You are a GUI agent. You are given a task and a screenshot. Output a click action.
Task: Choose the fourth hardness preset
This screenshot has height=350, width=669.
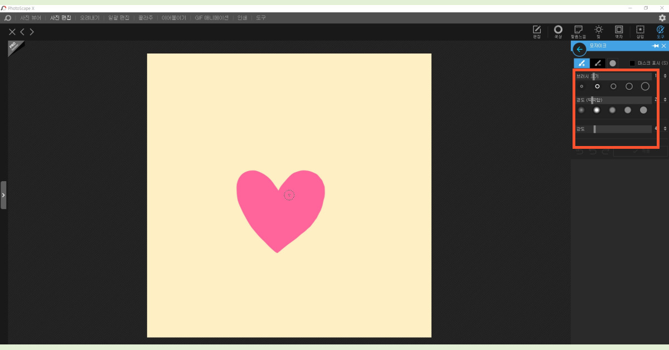628,110
